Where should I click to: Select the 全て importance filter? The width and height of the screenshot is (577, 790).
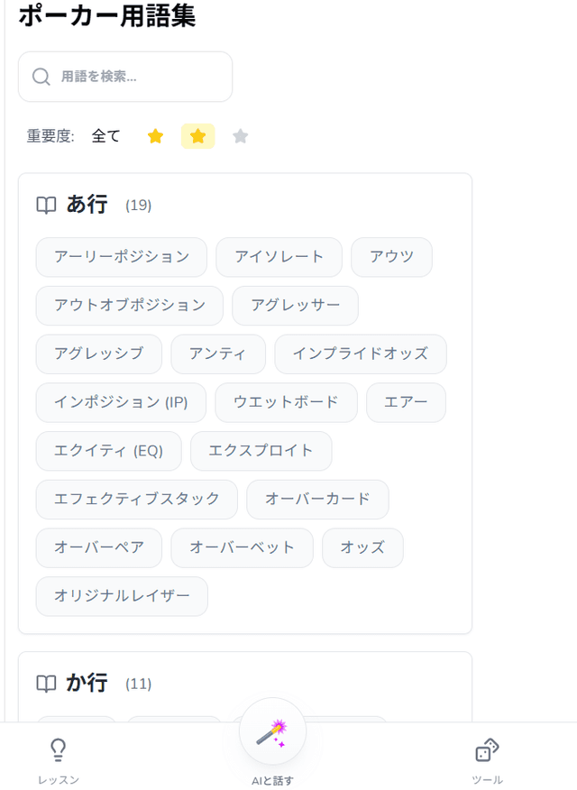tap(105, 136)
